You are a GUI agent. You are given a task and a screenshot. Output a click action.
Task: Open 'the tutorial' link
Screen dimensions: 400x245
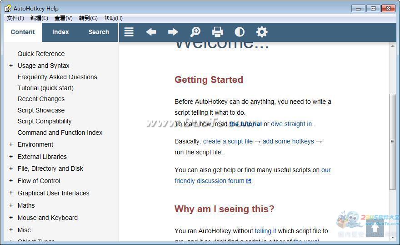click(x=245, y=124)
